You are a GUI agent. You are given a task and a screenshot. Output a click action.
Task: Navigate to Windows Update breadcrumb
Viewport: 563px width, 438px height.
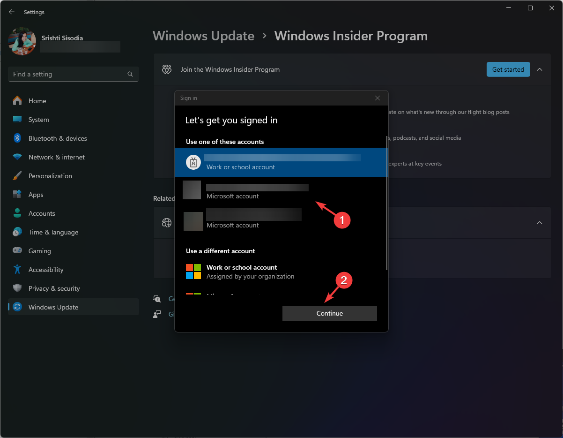tap(203, 36)
